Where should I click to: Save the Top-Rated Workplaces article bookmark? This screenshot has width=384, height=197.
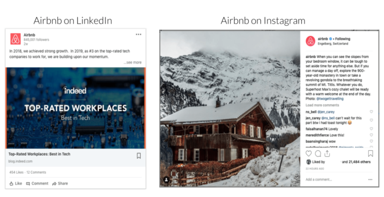point(138,156)
